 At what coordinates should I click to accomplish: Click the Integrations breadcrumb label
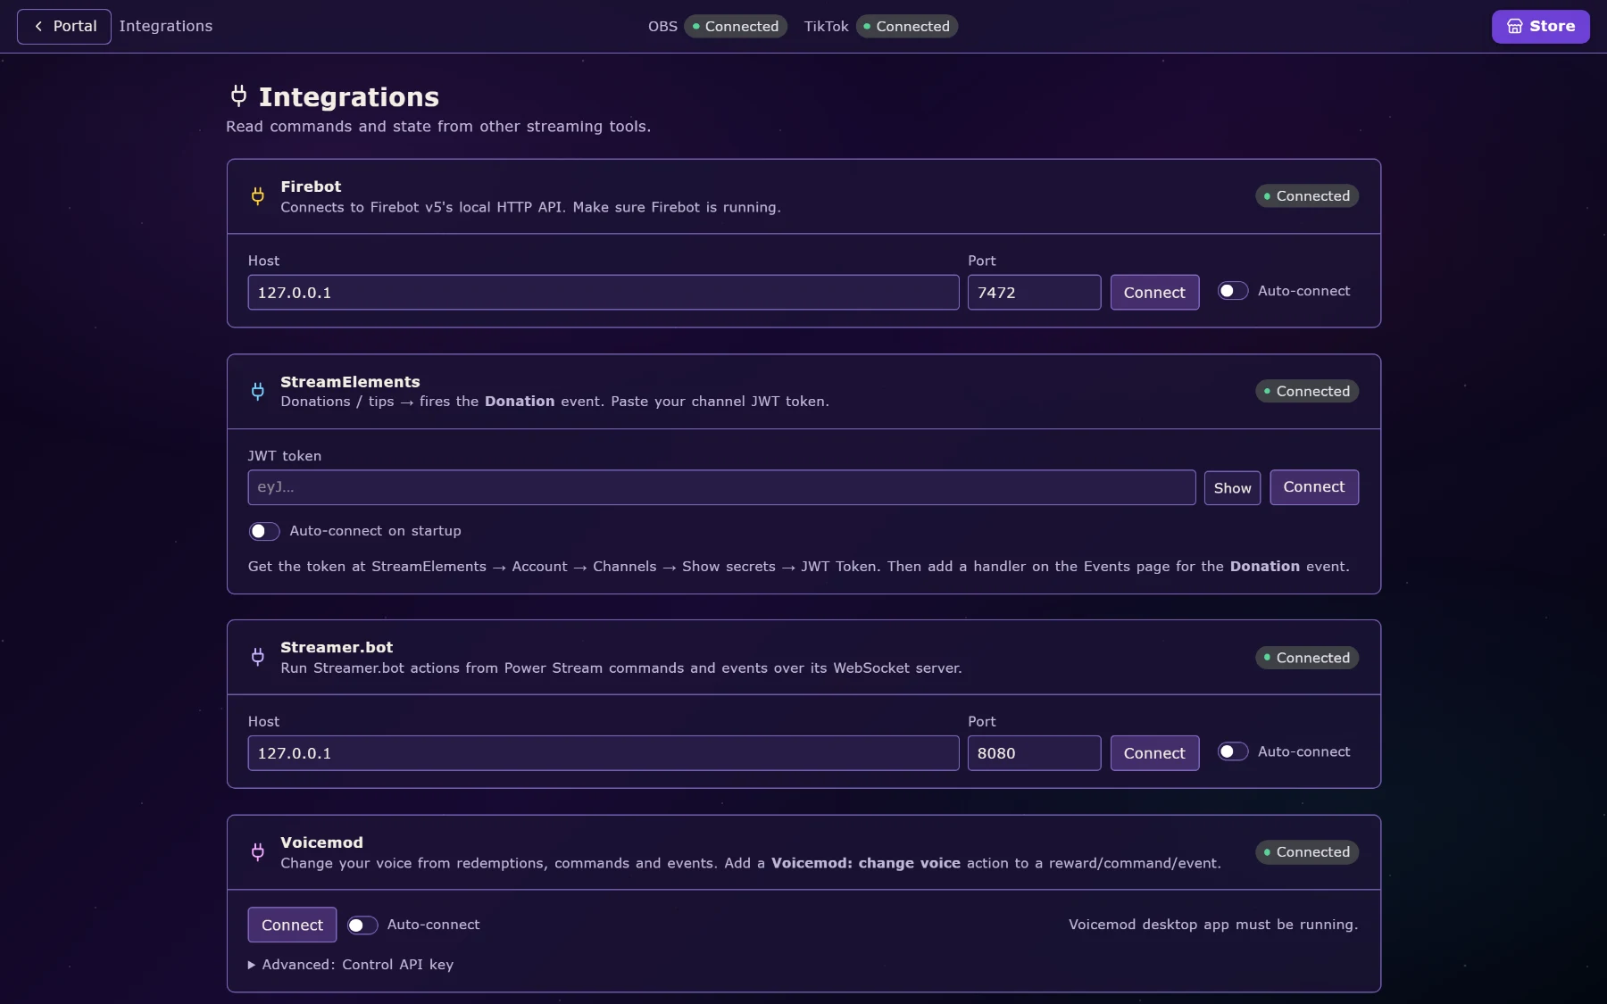coord(166,26)
